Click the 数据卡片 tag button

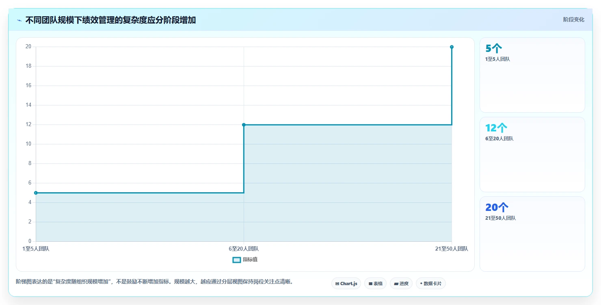431,284
